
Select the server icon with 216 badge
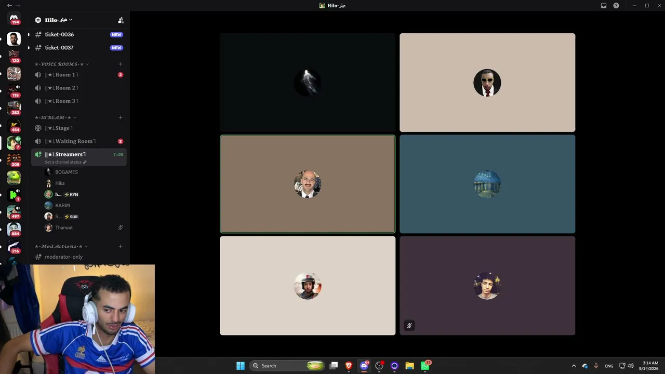[x=14, y=247]
